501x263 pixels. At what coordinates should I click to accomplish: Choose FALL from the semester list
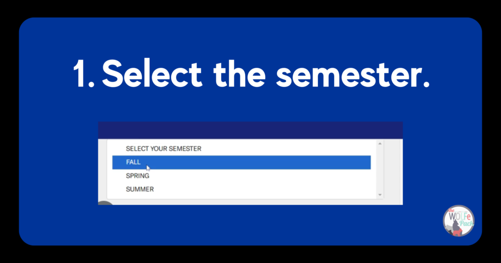(x=133, y=162)
